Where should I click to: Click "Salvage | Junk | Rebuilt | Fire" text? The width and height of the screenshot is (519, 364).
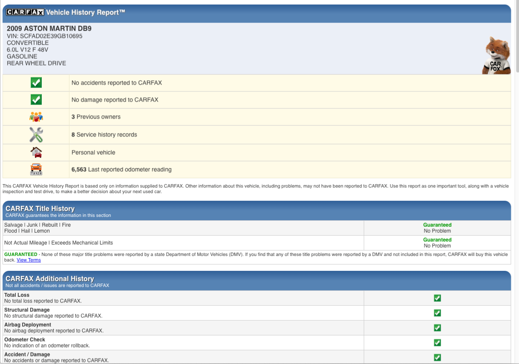point(37,225)
